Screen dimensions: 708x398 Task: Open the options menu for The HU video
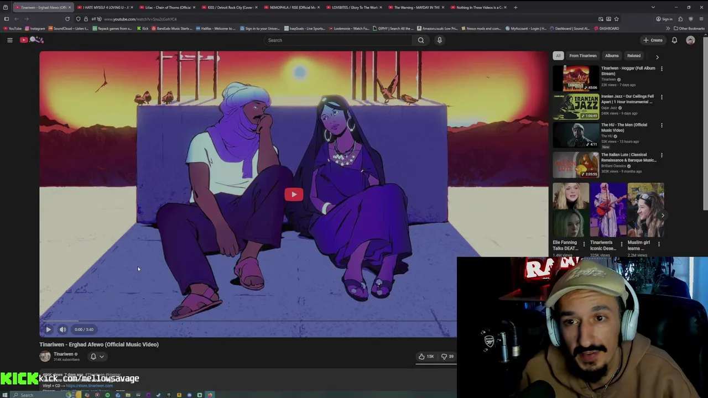coord(662,125)
